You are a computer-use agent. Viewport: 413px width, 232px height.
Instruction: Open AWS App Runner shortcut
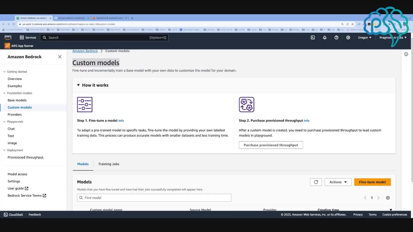[x=19, y=46]
